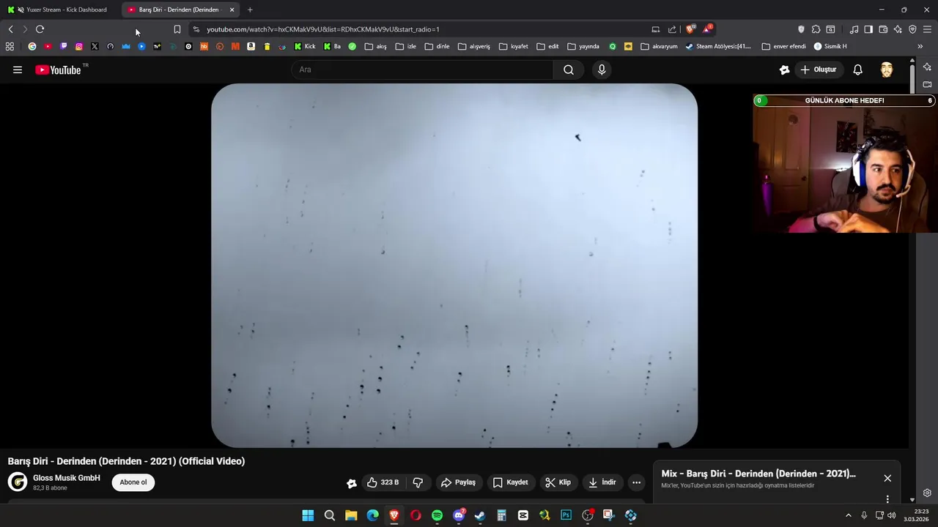The image size is (938, 527).
Task: Open the YouTube guide hamburger menu
Action: click(18, 70)
